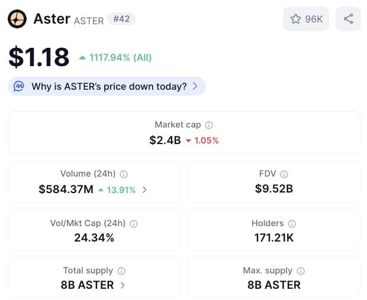Expand Total supply 8B ASTER chevron

tap(123, 285)
